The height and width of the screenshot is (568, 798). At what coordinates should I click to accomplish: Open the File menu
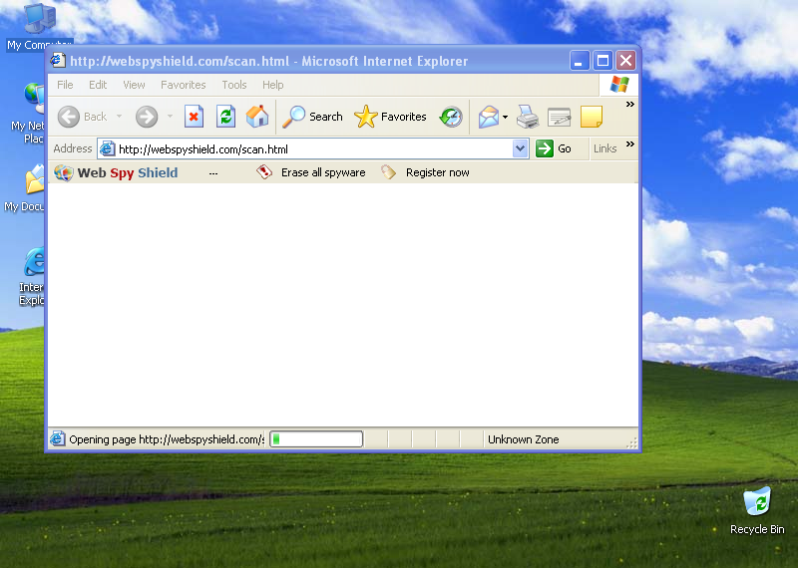click(x=65, y=85)
